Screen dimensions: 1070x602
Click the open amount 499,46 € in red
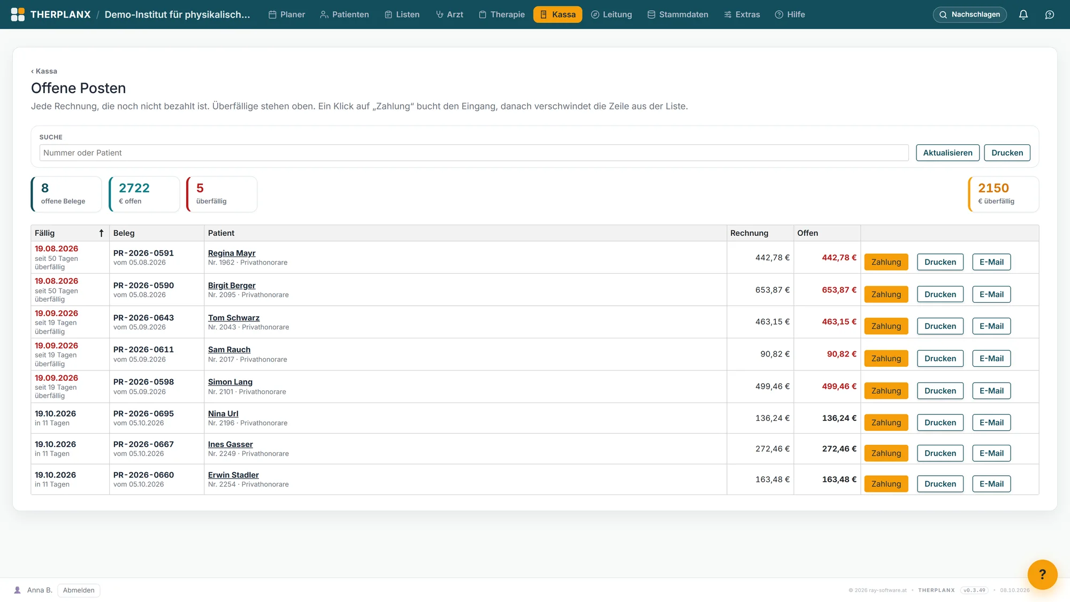pos(839,386)
